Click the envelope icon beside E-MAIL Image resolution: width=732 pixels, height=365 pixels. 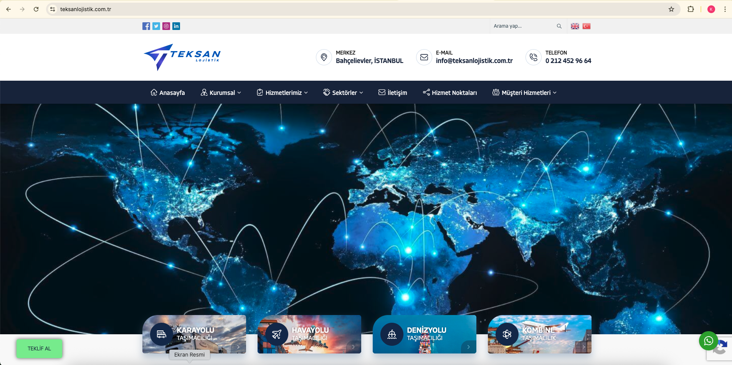(x=424, y=57)
